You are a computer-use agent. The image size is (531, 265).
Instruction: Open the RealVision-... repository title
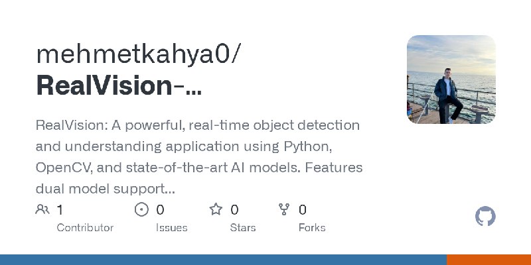[119, 85]
